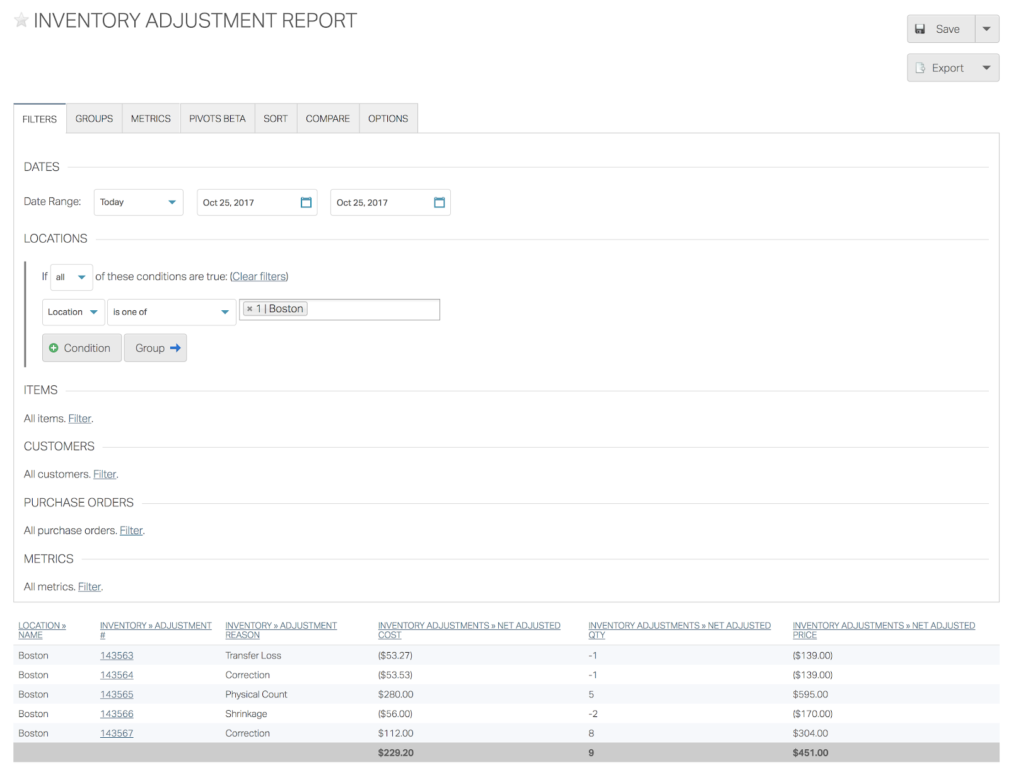The width and height of the screenshot is (1009, 770).
Task: Remove the Boston location tag
Action: pyautogui.click(x=251, y=308)
